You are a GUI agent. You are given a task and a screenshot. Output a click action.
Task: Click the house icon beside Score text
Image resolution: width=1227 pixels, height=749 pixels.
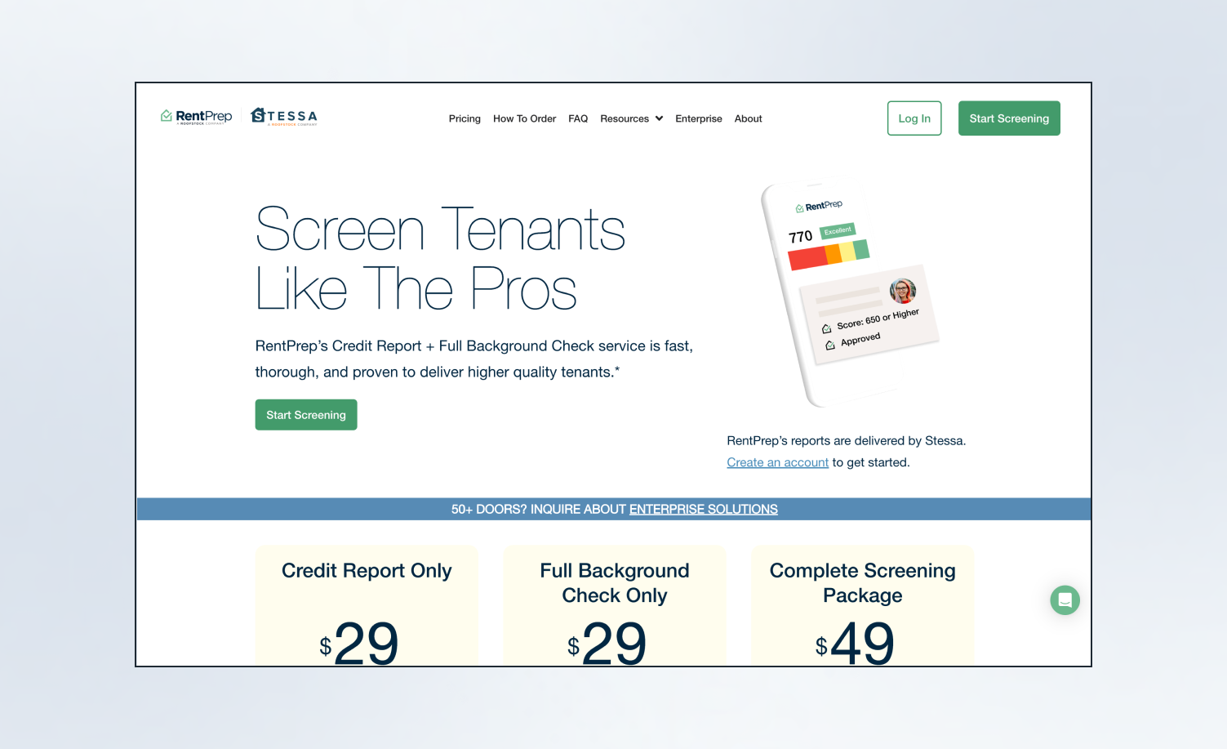[826, 328]
